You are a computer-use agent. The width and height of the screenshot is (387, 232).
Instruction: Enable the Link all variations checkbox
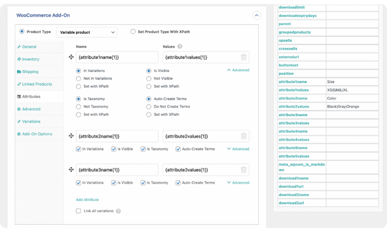click(79, 211)
